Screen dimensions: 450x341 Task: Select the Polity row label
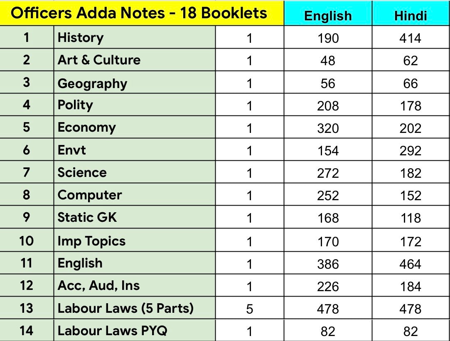pos(75,105)
